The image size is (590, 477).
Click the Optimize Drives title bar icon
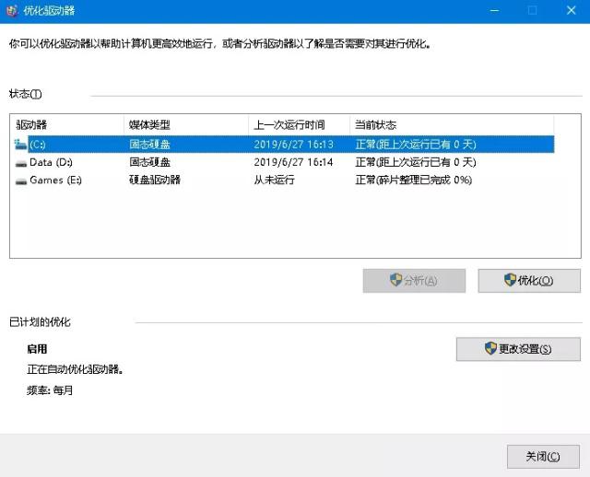pos(10,10)
